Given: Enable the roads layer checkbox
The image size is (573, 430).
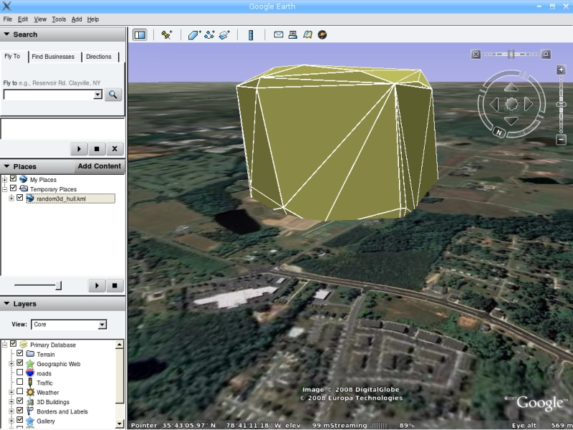Looking at the screenshot, I should [20, 373].
